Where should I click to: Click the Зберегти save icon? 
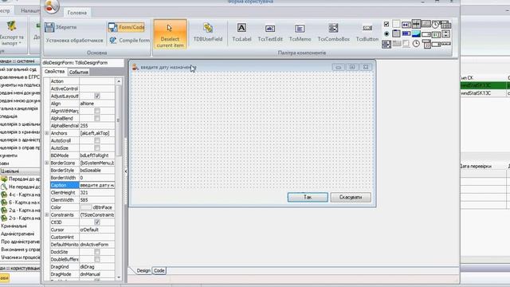(x=49, y=27)
